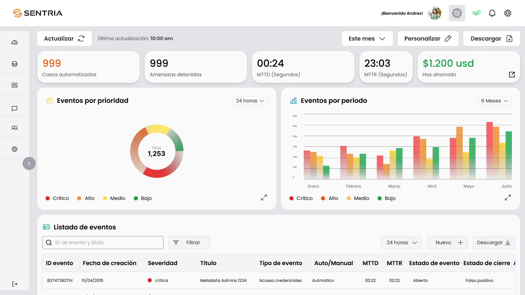
Task: Click the top Descargar button
Action: (x=492, y=39)
